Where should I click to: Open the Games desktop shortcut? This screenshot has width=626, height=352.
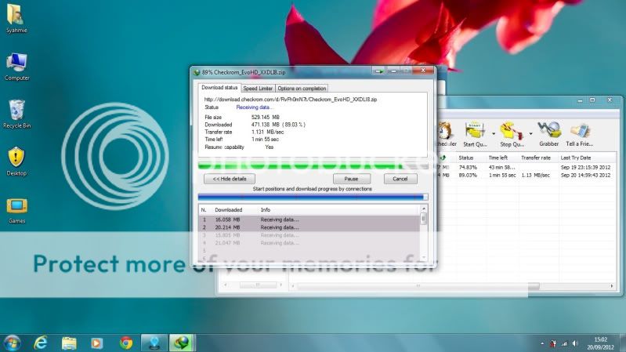[16, 209]
